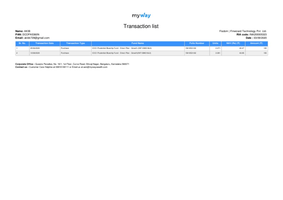Select the folio number in row 1
Viewport: 283px width, 200px height.
[191, 48]
